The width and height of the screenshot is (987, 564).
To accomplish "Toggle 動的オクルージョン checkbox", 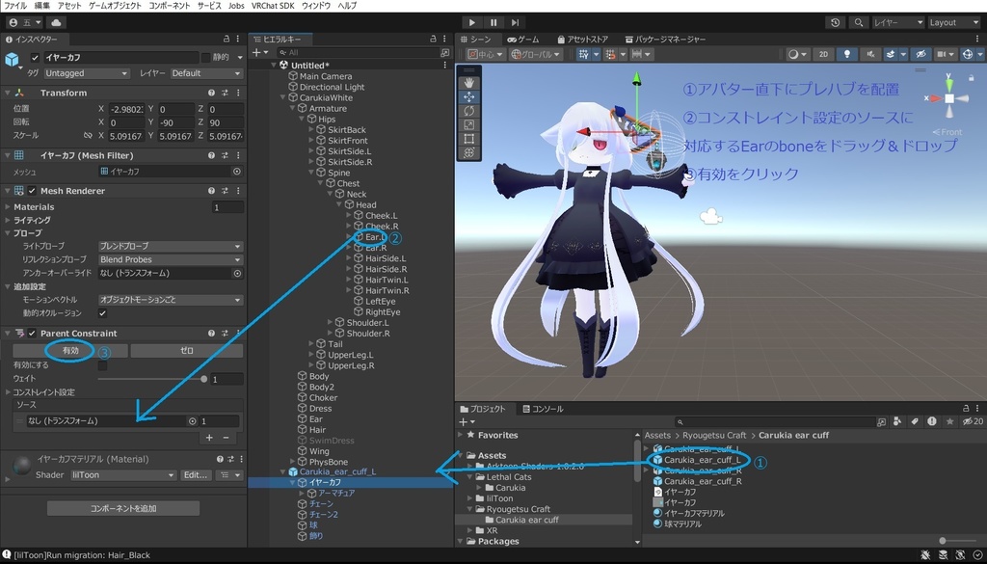I will pos(102,312).
